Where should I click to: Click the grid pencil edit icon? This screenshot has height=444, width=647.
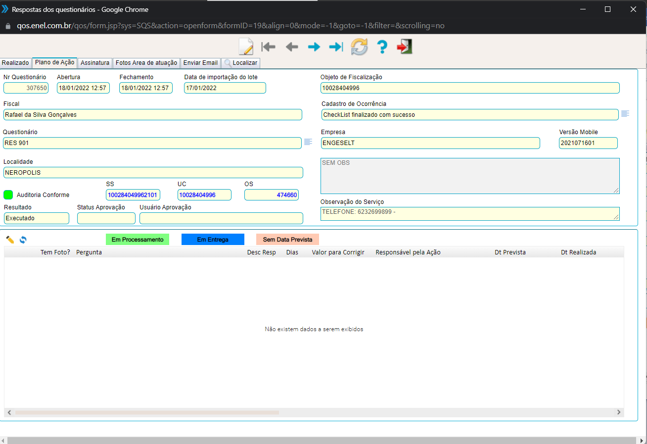10,240
